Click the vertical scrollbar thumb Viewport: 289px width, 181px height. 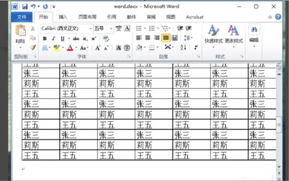click(279, 125)
